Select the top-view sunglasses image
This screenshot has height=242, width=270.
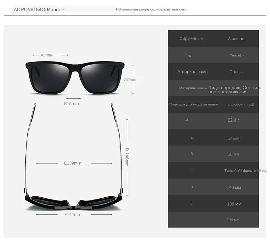(74, 156)
